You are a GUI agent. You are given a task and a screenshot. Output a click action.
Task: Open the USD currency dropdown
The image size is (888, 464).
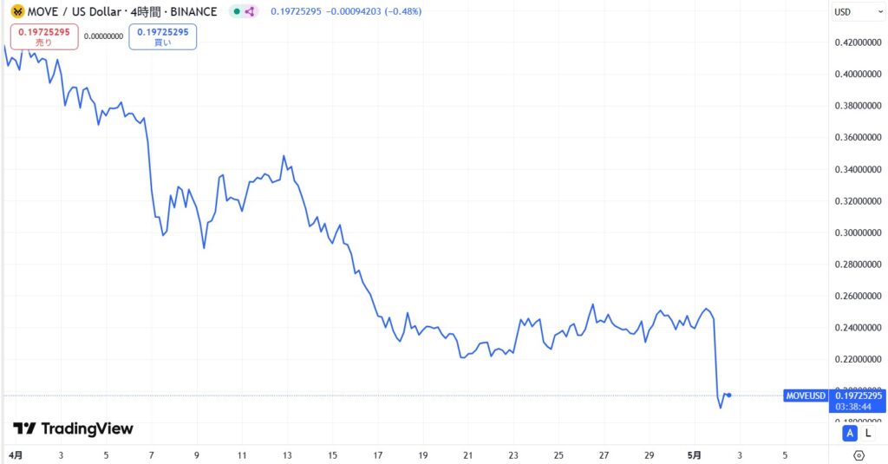point(858,12)
